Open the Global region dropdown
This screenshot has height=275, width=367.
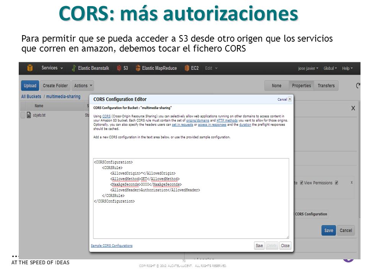(330, 68)
